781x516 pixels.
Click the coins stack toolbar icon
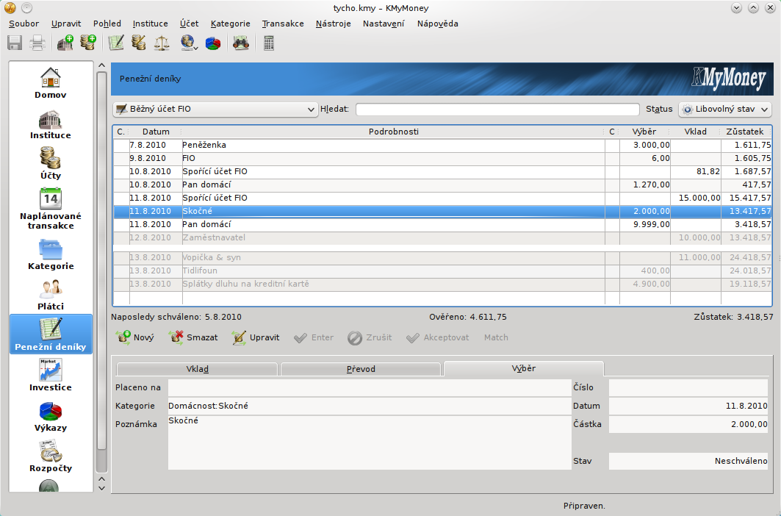click(138, 43)
